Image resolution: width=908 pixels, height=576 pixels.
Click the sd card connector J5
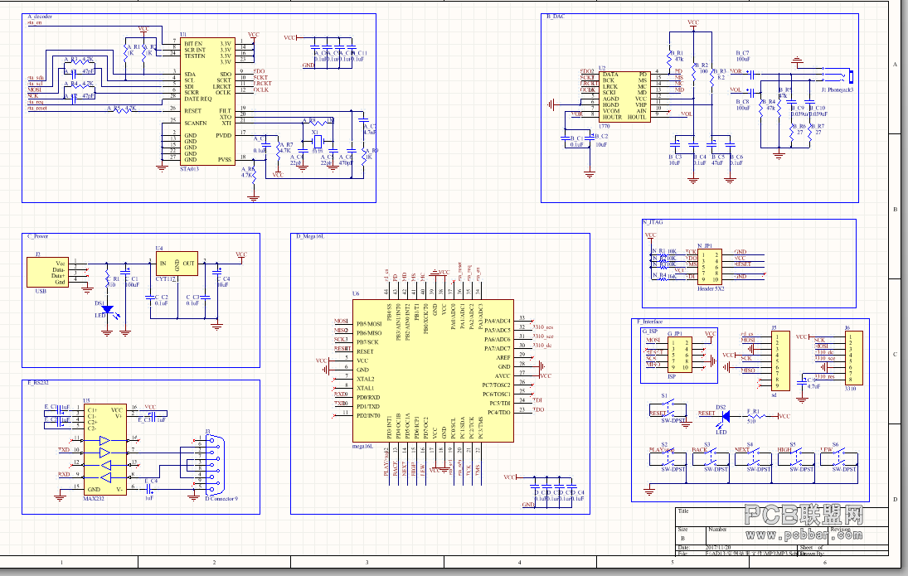click(x=780, y=361)
